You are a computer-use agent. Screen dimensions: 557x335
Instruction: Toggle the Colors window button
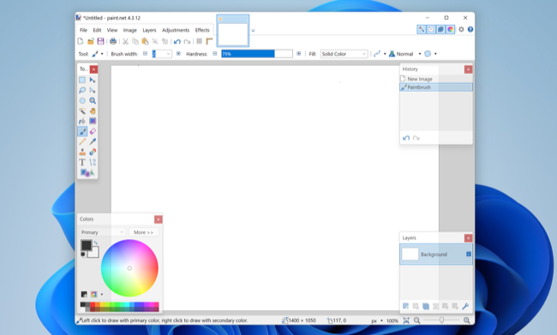point(451,29)
